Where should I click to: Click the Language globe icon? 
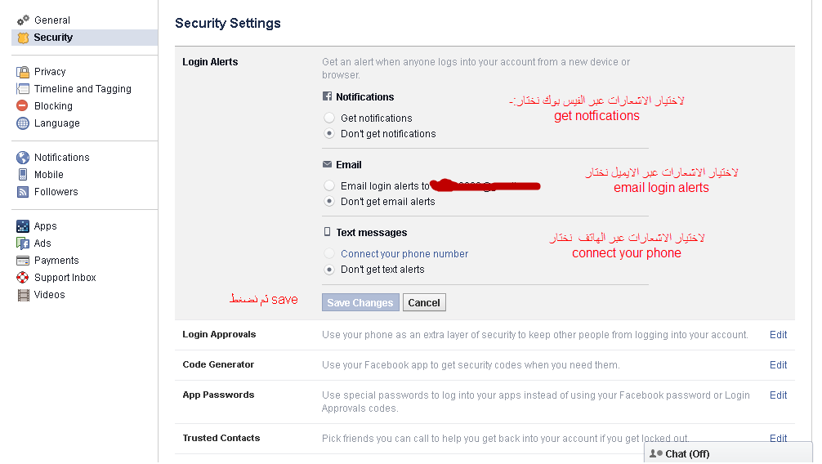click(x=23, y=123)
